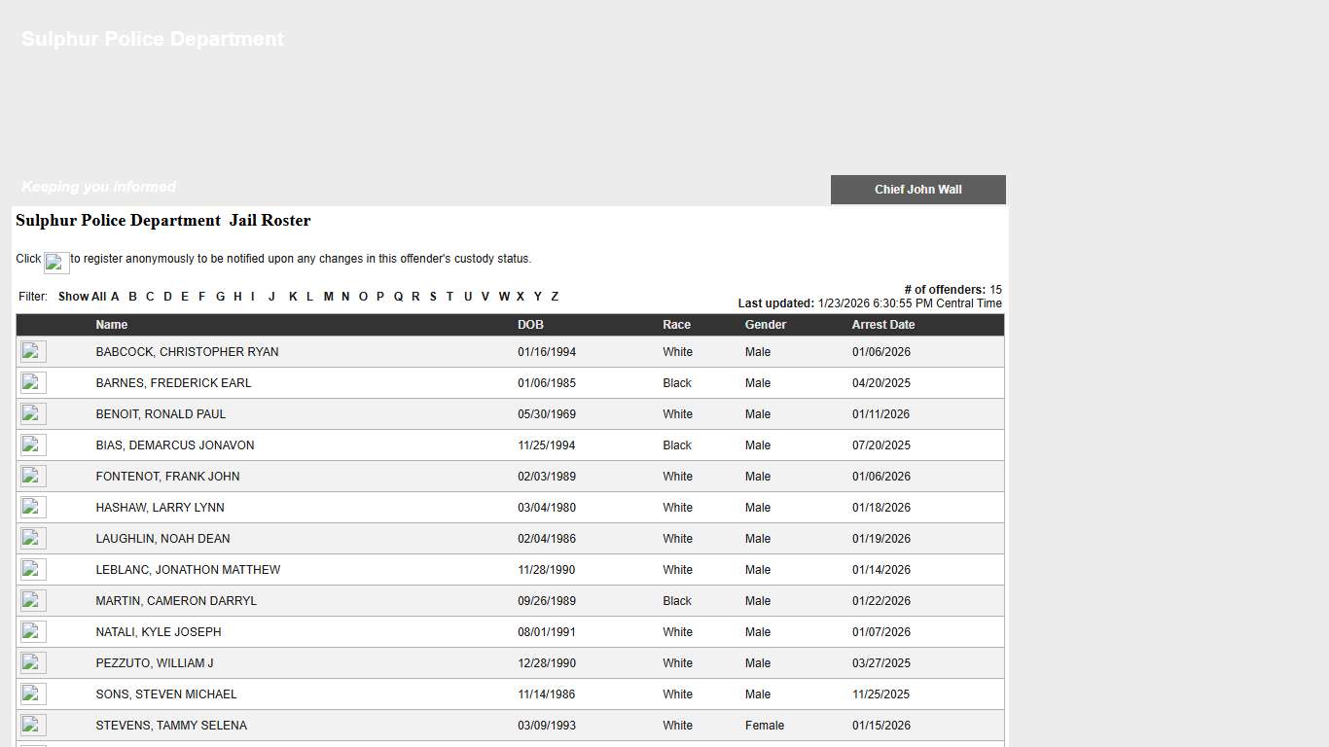
Task: Click the icon beside Martin, Cameron Darryl
Action: (x=33, y=601)
